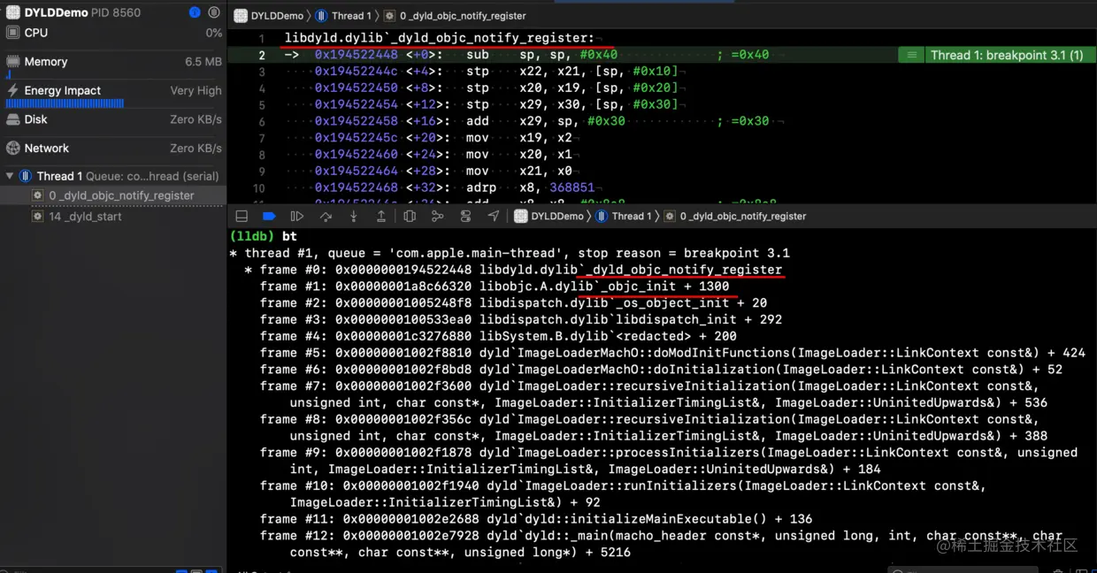Open the Debug View Hierarchy icon
Image resolution: width=1097 pixels, height=573 pixels.
(410, 216)
